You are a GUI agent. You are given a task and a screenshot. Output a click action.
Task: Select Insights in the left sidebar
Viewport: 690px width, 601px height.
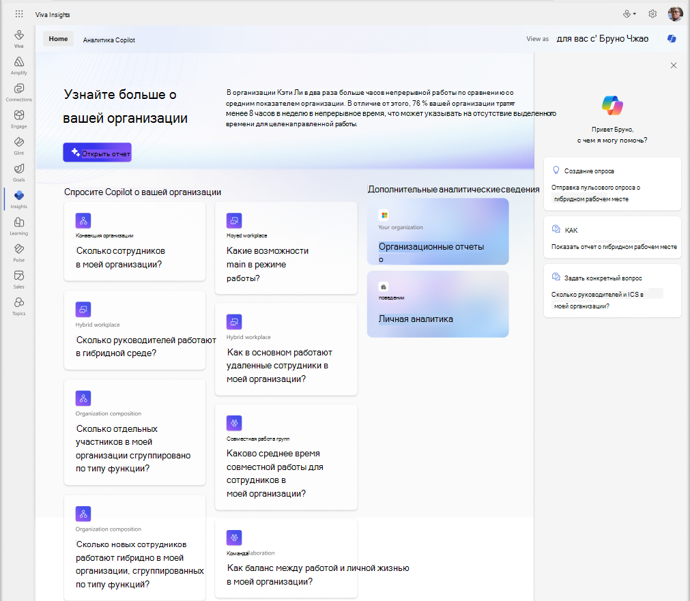coord(19,199)
